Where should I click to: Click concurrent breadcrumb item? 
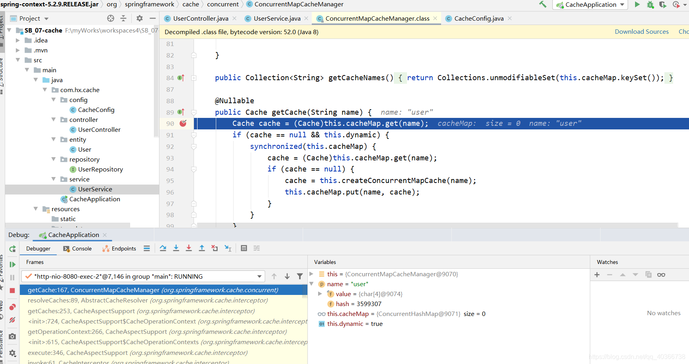(223, 4)
